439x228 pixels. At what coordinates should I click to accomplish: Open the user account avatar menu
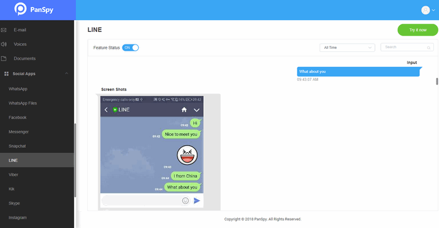[x=425, y=10]
